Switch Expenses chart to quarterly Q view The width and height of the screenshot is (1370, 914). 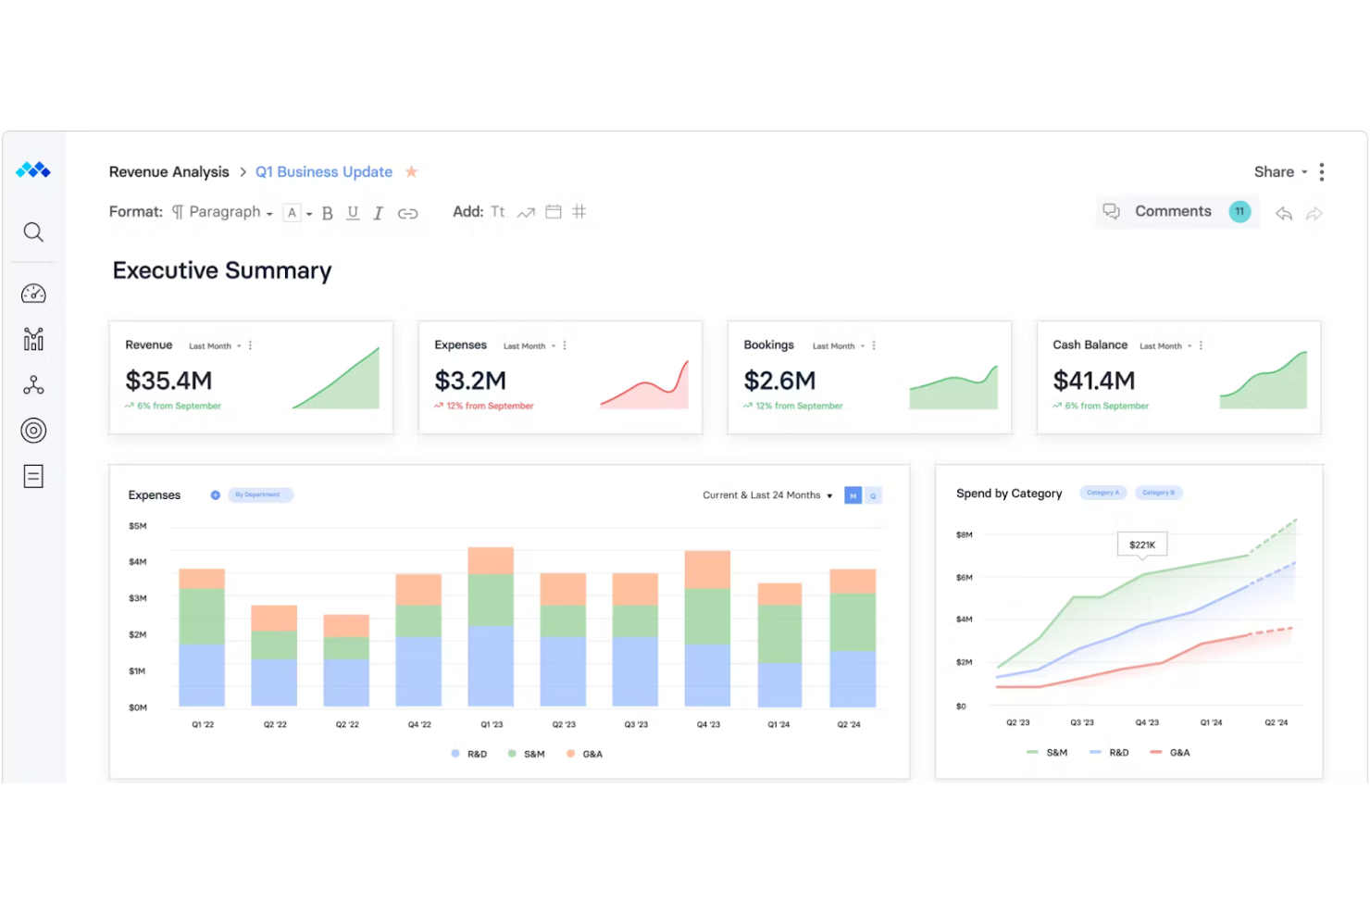873,495
